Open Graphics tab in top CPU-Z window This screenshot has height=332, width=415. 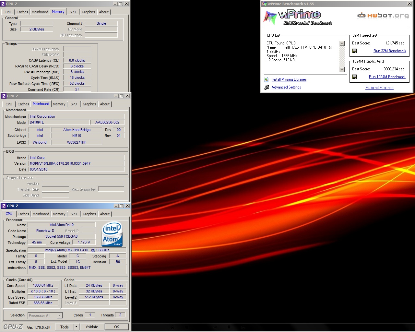[x=88, y=12]
